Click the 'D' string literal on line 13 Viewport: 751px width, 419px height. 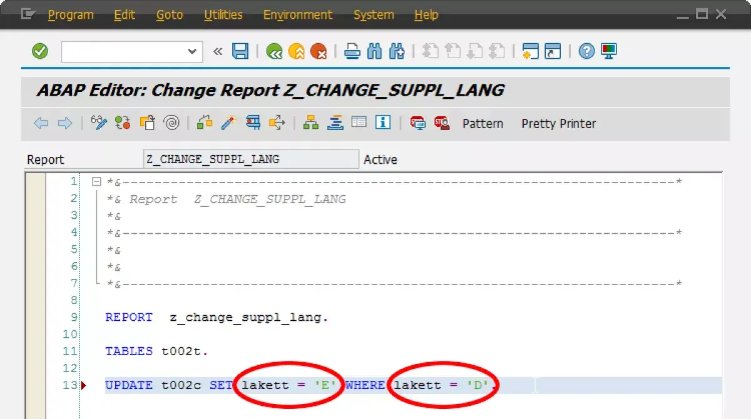point(477,385)
